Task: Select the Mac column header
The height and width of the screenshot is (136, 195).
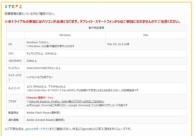Action: (x=146, y=35)
